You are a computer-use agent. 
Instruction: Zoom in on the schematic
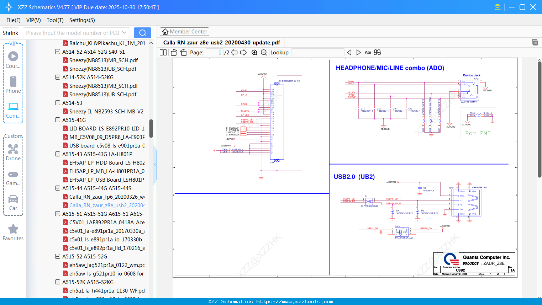[254, 53]
